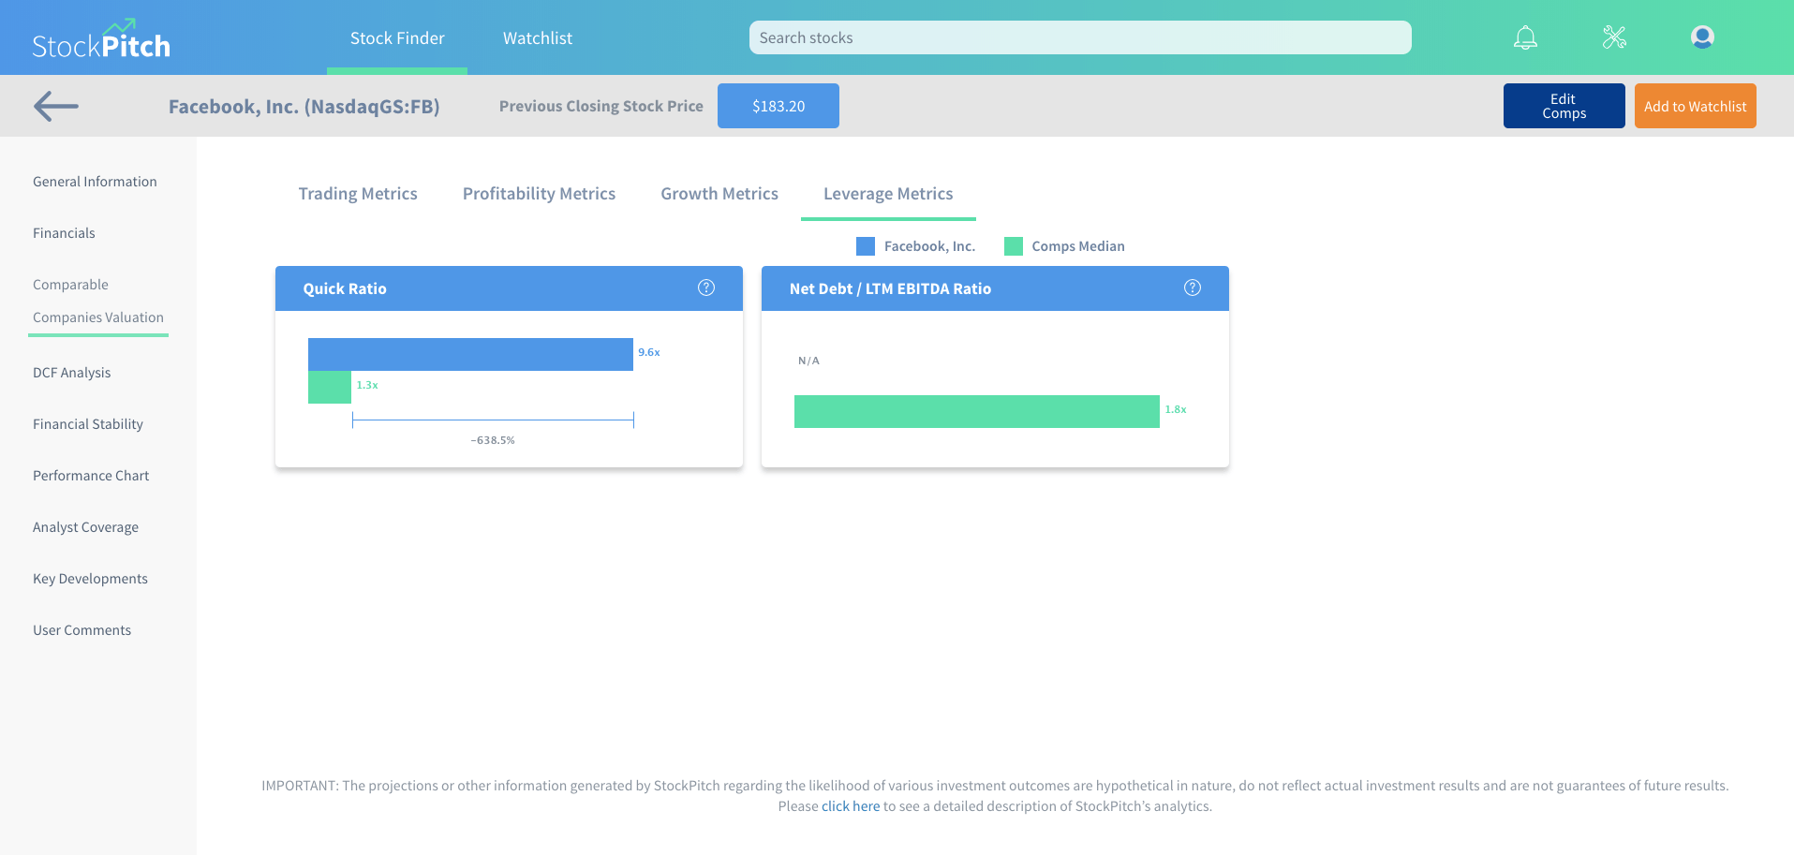This screenshot has width=1794, height=855.
Task: Click the notifications bell icon
Action: (1525, 37)
